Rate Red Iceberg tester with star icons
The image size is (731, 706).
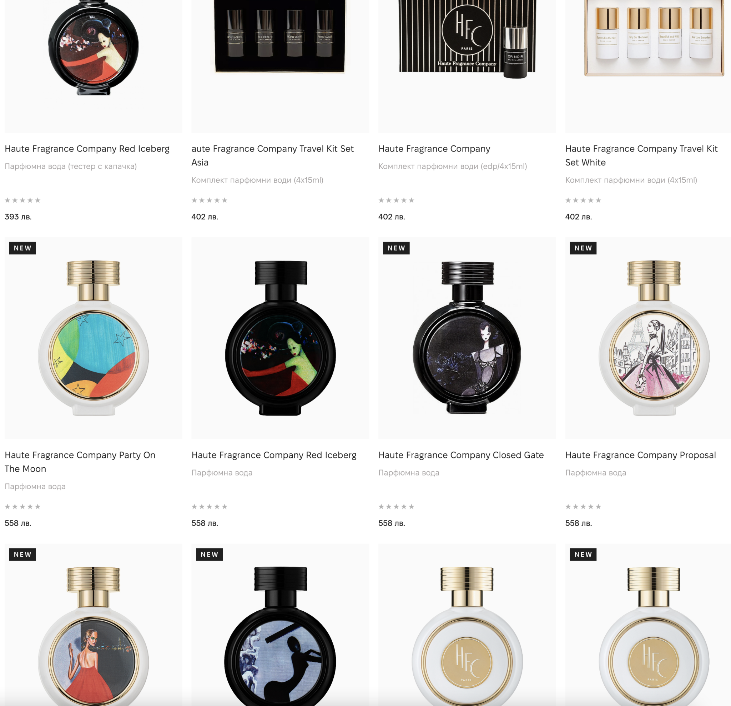coord(22,200)
